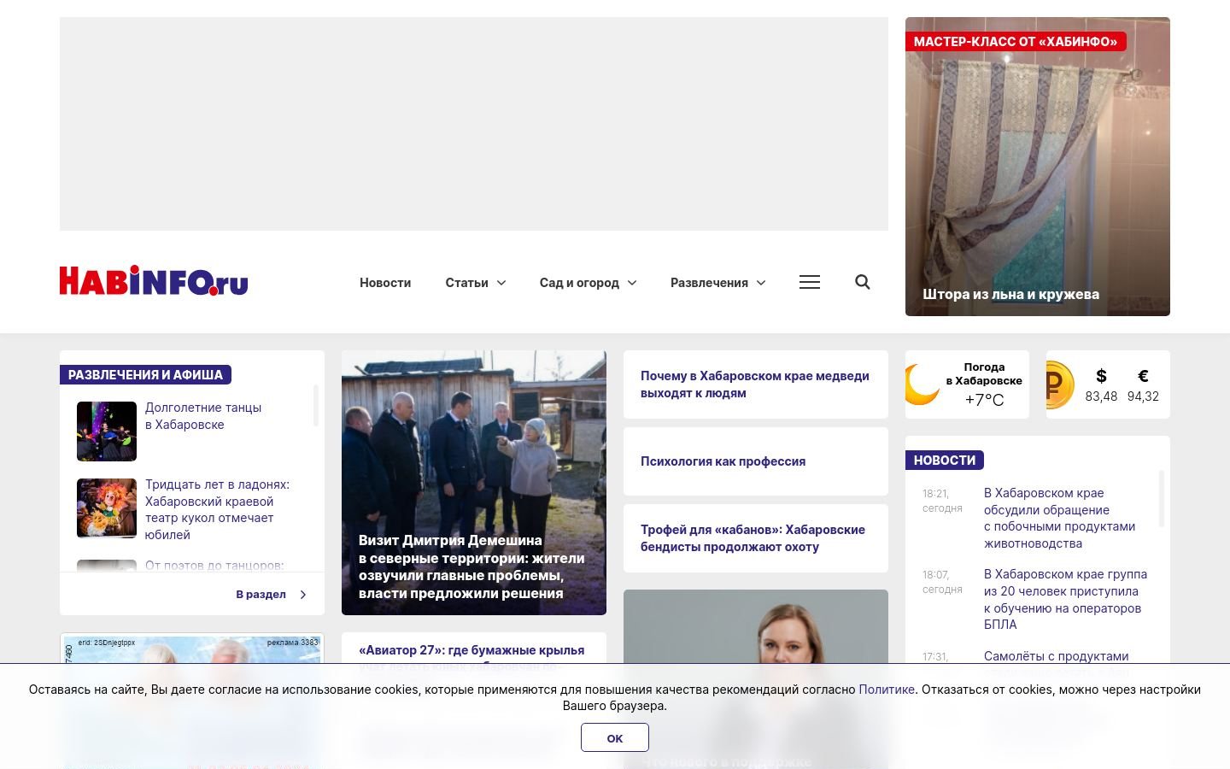Open «Авиатор 27» article link
The height and width of the screenshot is (769, 1230).
(x=471, y=650)
